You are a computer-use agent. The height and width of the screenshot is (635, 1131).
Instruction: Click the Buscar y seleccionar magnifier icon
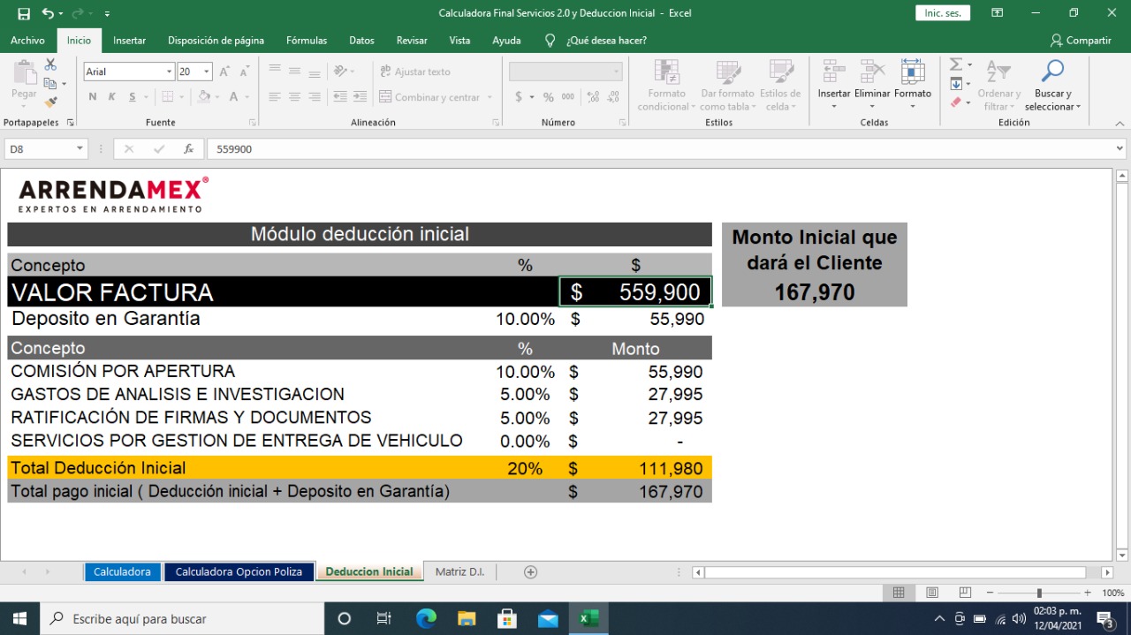(1052, 72)
